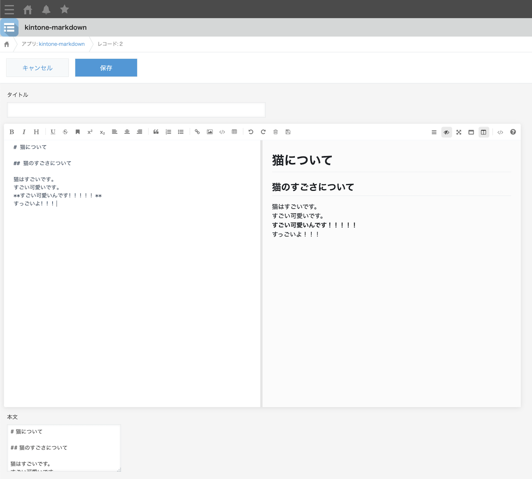Toggle the preview eye icon
Viewport: 532px width, 479px height.
pos(446,132)
